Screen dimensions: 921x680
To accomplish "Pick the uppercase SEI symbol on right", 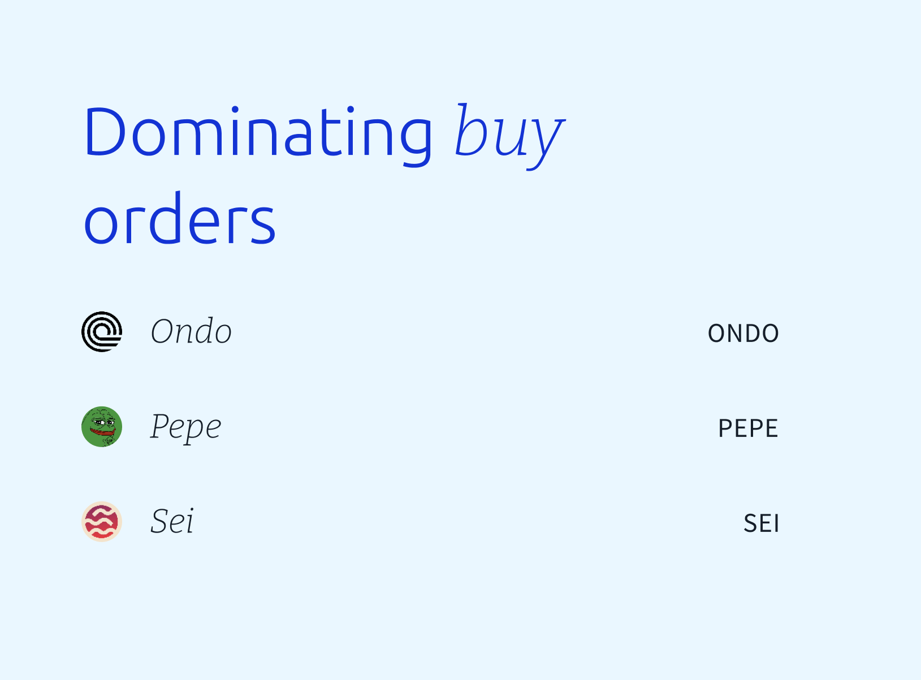I will coord(762,523).
